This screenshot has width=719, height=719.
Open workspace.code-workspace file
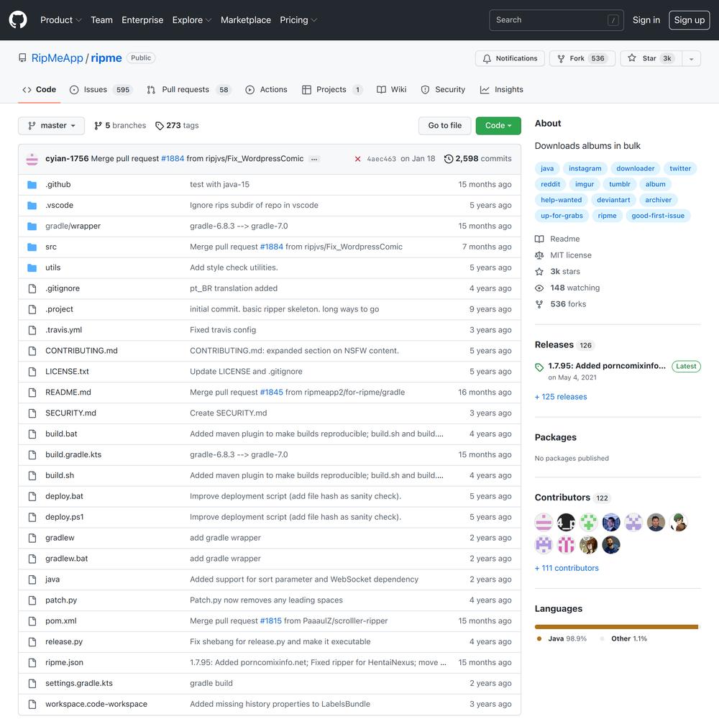click(96, 705)
